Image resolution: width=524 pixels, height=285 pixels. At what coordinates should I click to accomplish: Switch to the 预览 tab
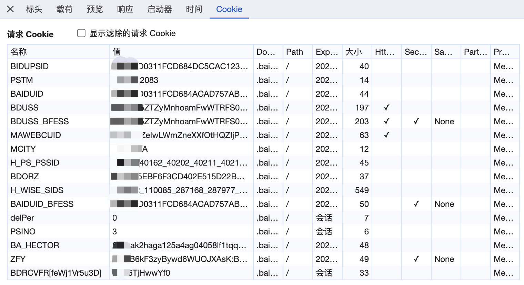pos(95,9)
